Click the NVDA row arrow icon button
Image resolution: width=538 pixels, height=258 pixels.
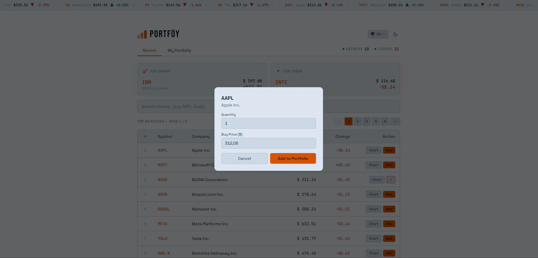391,180
